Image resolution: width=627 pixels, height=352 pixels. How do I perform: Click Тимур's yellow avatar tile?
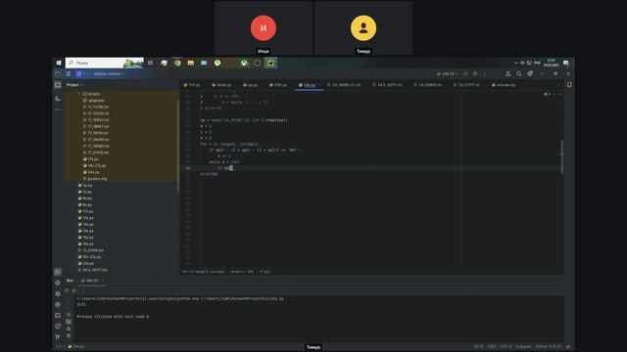tap(363, 28)
